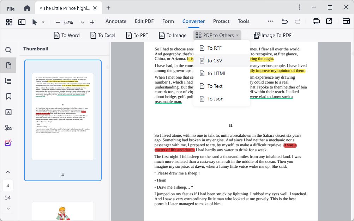The width and height of the screenshot is (354, 221).
Task: Zoom in with the plus icon
Action: (92, 22)
